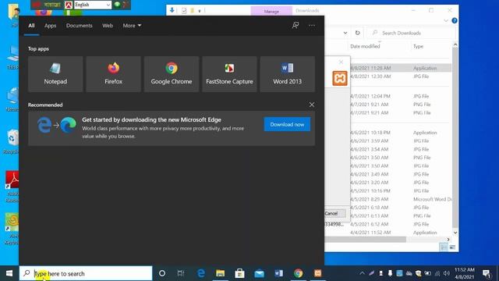Switch to the Documents search tab
Image resolution: width=499 pixels, height=281 pixels.
[x=80, y=26]
